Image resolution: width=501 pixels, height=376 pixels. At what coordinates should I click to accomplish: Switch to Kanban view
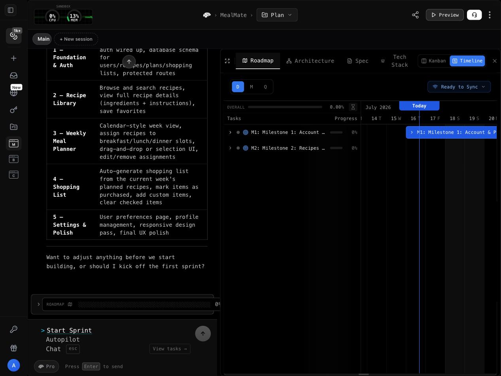click(433, 61)
